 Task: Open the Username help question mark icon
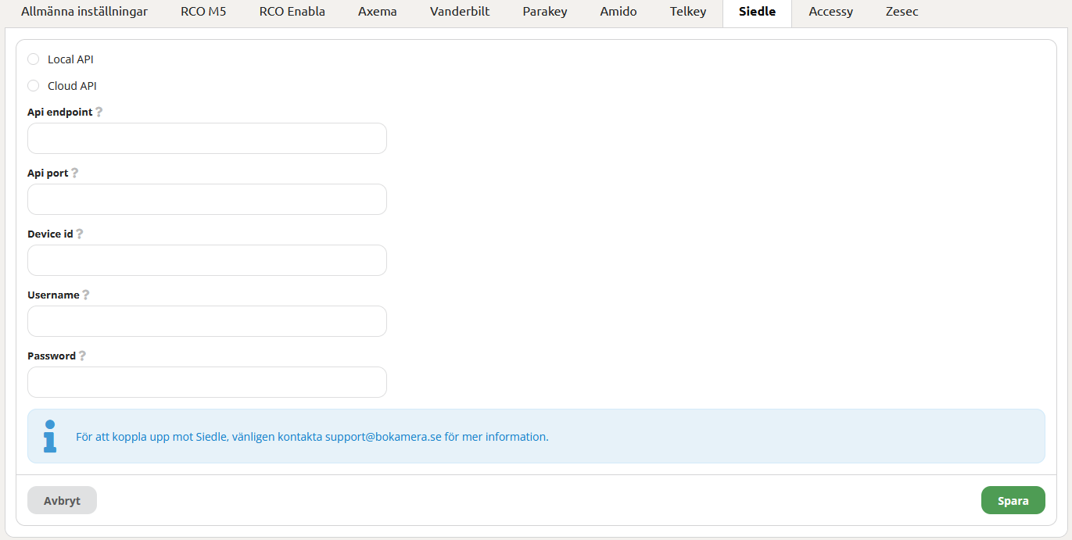(x=86, y=295)
